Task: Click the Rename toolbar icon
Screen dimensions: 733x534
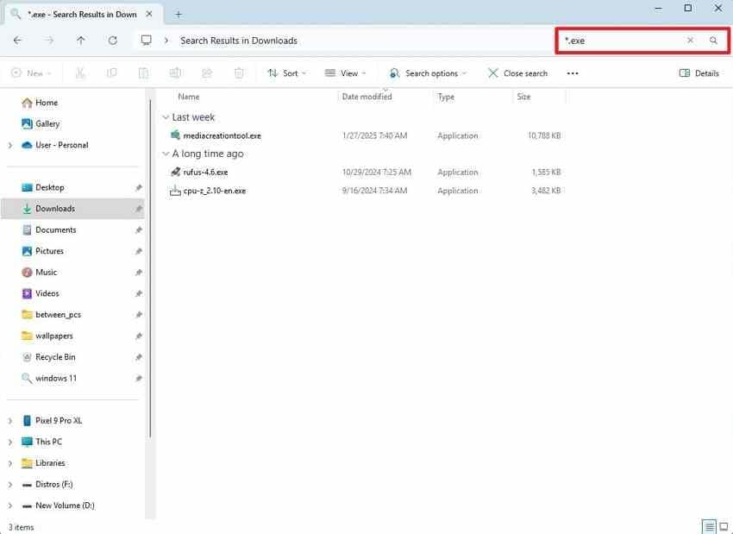Action: 175,73
